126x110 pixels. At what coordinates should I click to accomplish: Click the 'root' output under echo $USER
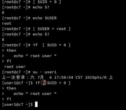click(x=7, y=23)
